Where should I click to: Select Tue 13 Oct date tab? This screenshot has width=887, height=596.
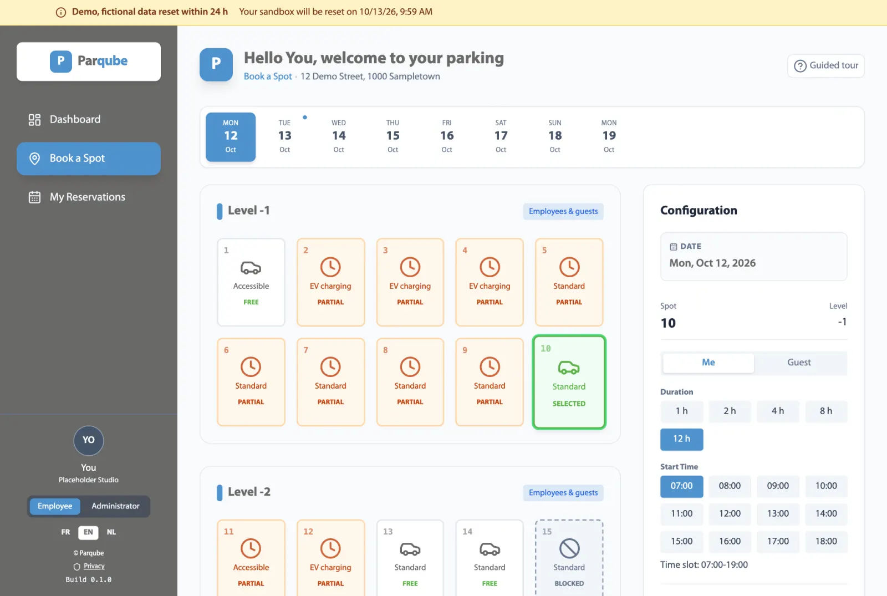point(285,136)
